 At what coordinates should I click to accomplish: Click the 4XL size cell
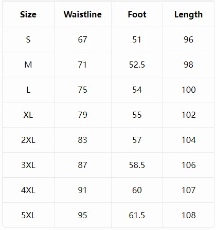coord(28,190)
